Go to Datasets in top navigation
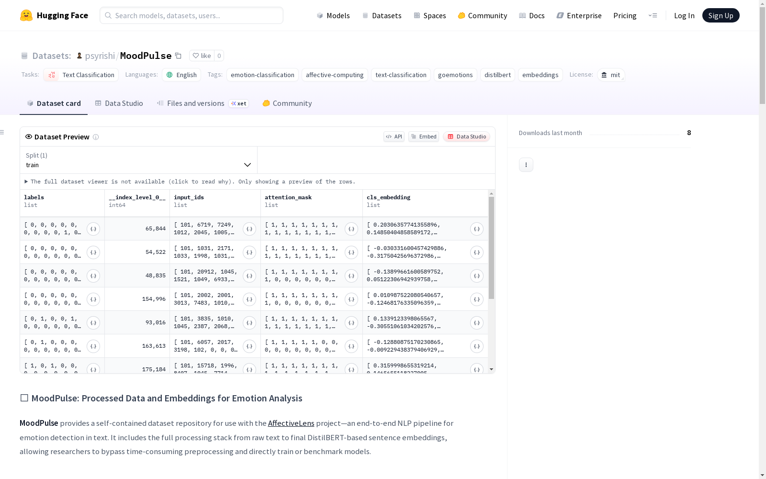This screenshot has height=479, width=766. click(382, 15)
